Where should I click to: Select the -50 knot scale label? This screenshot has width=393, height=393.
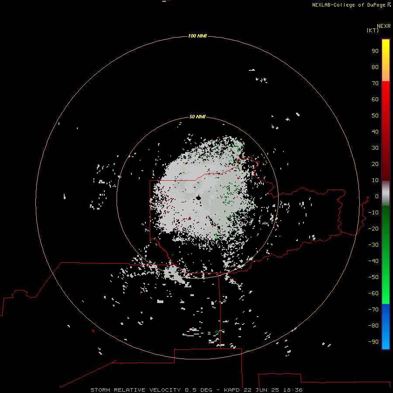click(373, 277)
